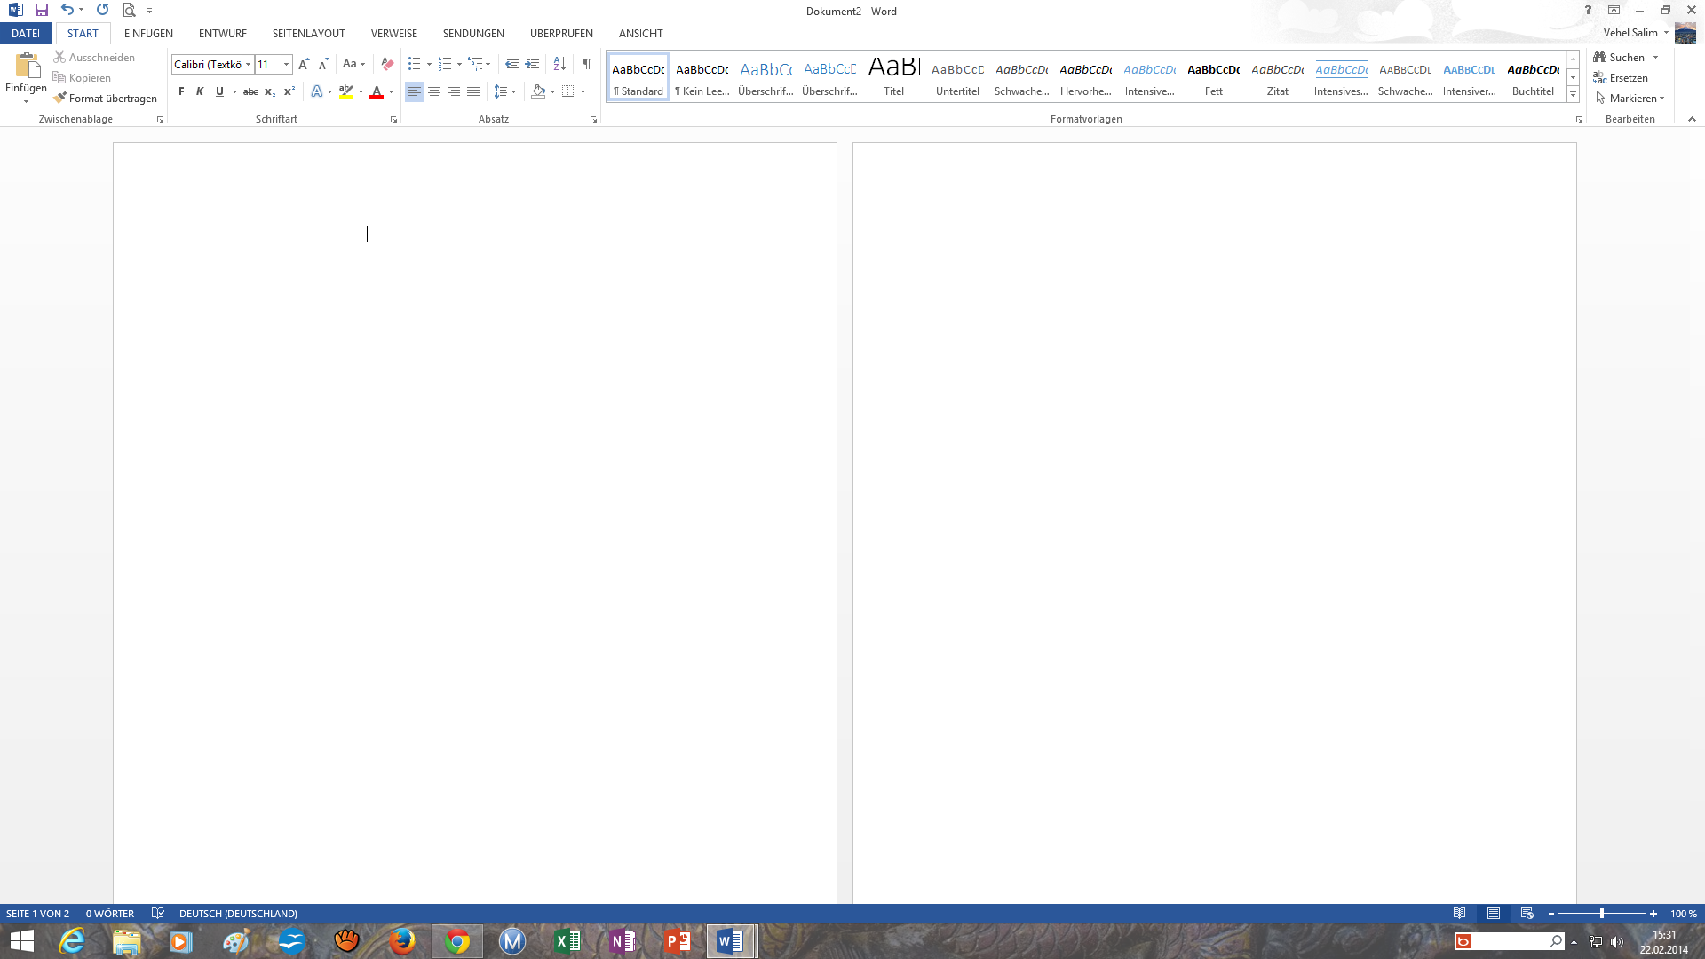Switch to the SEITENLAYOUT tab
This screenshot has width=1705, height=959.
pyautogui.click(x=308, y=34)
